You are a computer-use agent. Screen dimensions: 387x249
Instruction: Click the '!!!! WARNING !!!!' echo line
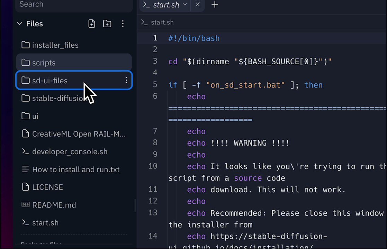(238, 143)
